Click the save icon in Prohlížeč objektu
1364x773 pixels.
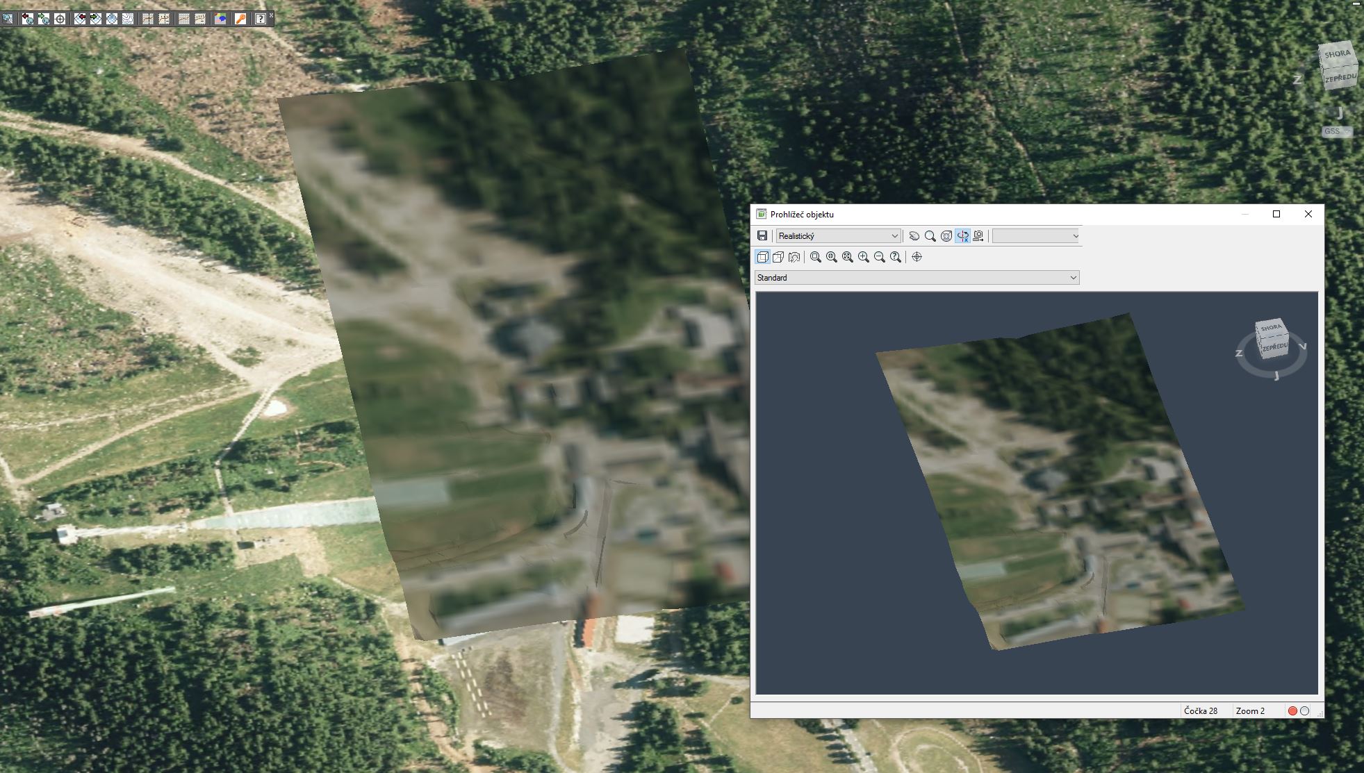coord(762,236)
